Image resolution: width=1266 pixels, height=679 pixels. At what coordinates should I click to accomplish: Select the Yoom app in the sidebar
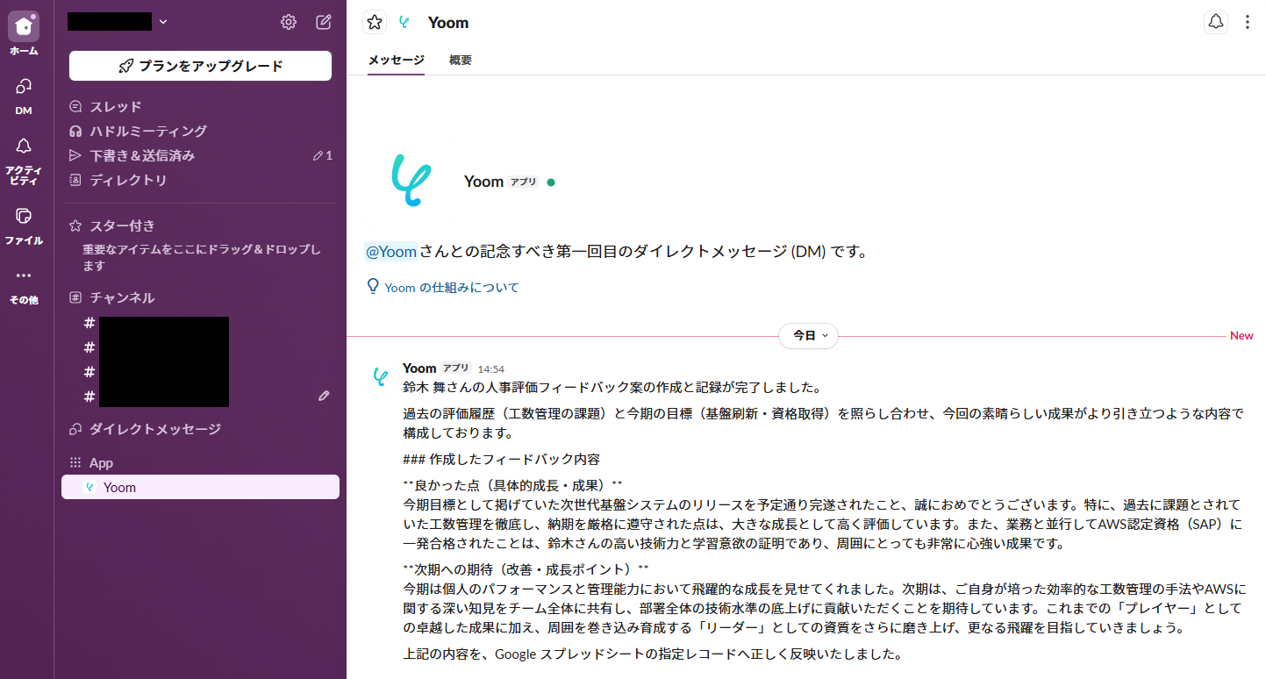pyautogui.click(x=200, y=488)
